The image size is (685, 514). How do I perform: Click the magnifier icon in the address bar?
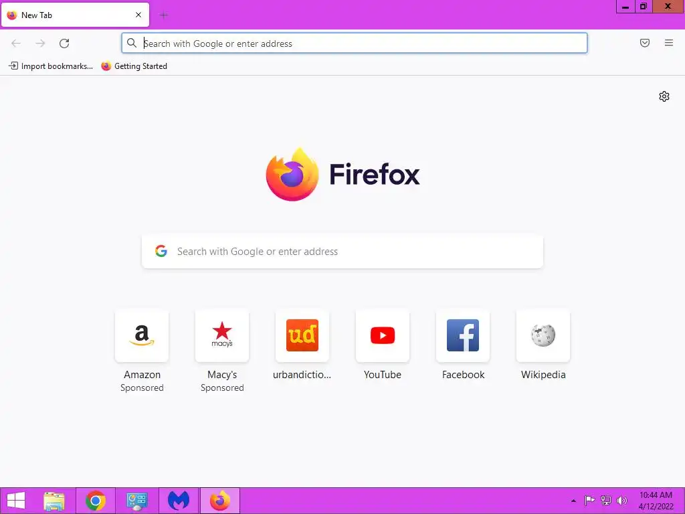click(132, 43)
